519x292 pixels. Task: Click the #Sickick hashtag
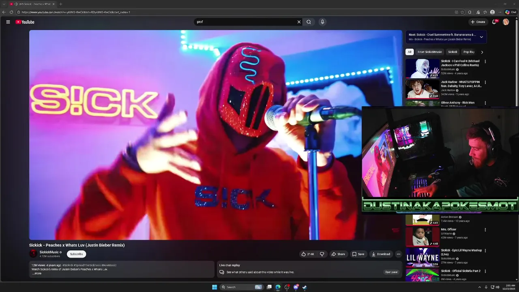(x=68, y=265)
